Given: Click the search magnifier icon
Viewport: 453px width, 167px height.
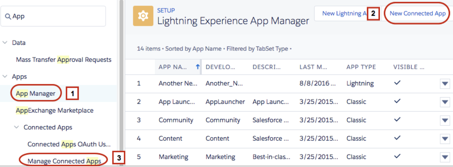Looking at the screenshot, I should 8,16.
